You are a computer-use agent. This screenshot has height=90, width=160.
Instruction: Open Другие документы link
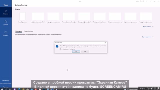[x=148, y=37]
